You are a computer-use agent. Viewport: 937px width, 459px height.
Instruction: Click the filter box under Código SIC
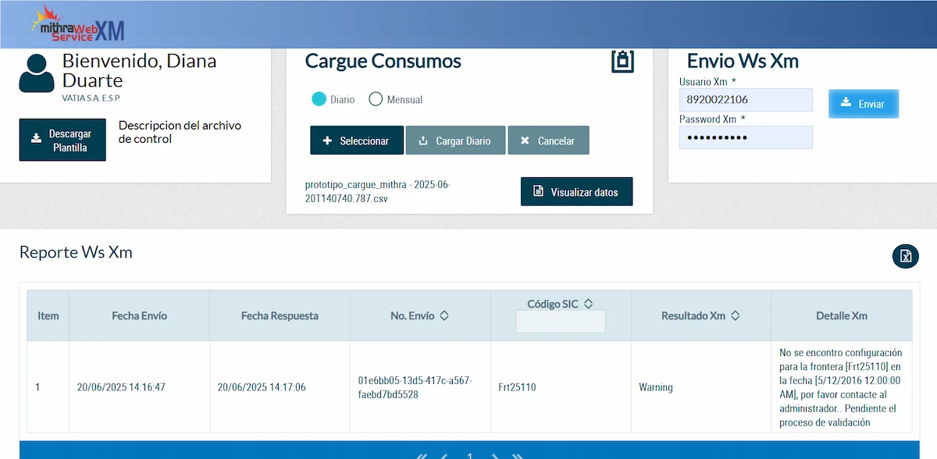tap(560, 321)
